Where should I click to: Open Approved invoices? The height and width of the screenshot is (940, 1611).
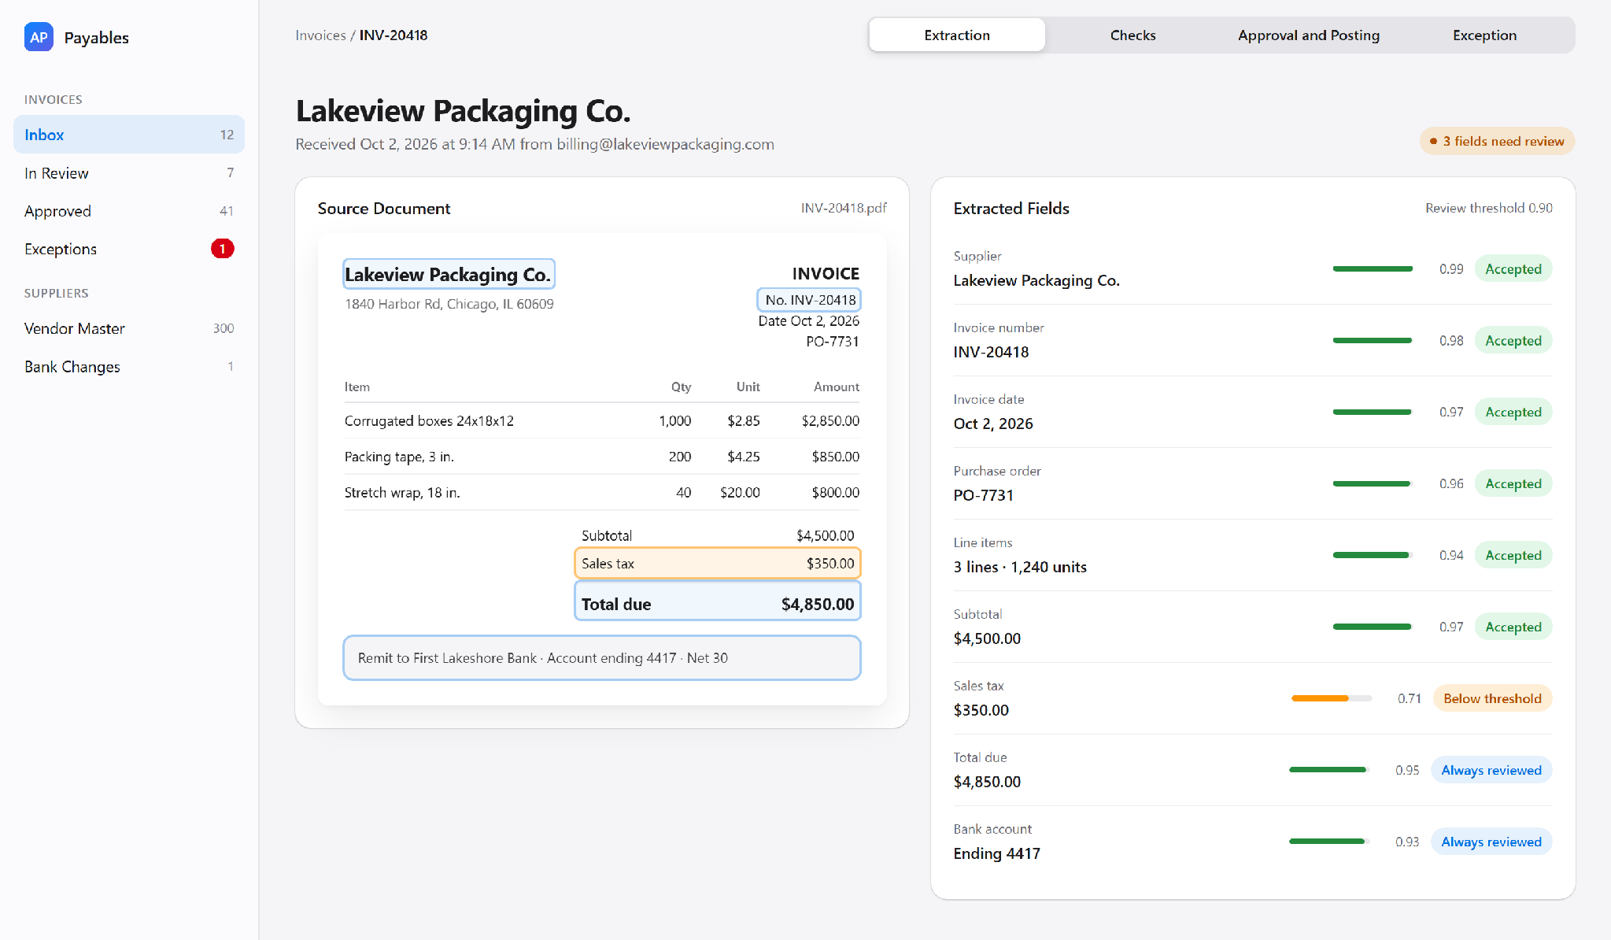pyautogui.click(x=129, y=211)
